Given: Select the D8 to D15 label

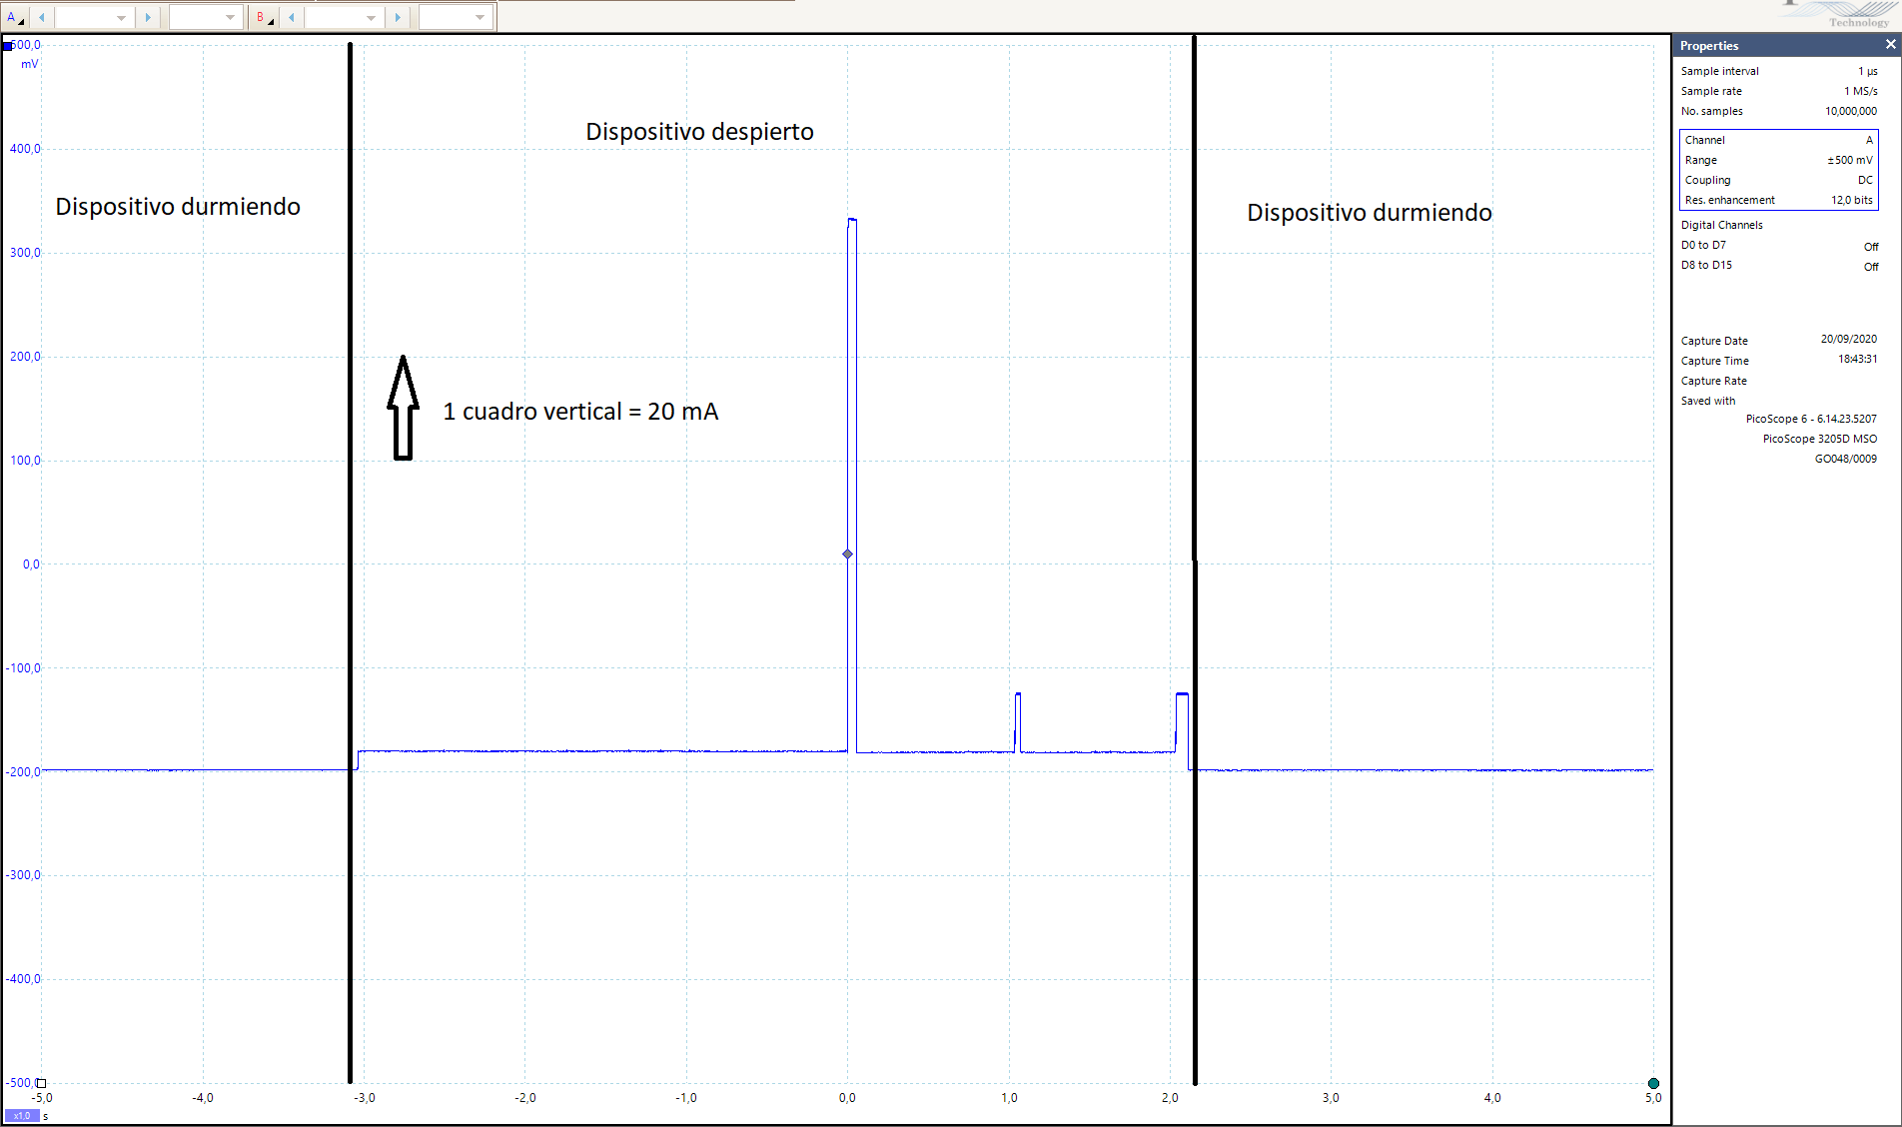Looking at the screenshot, I should click(x=1706, y=265).
